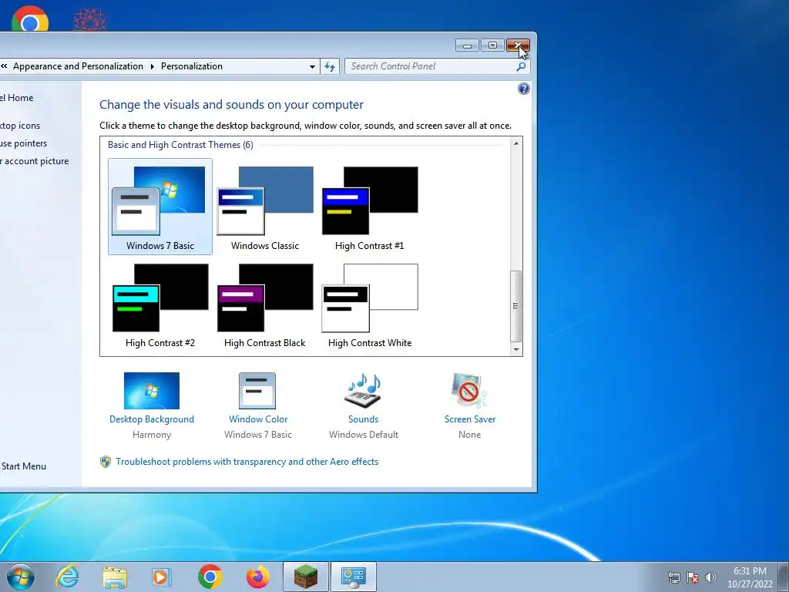Click the theme list scrollbar thumb
Screen dimensions: 789x592
[x=516, y=306]
